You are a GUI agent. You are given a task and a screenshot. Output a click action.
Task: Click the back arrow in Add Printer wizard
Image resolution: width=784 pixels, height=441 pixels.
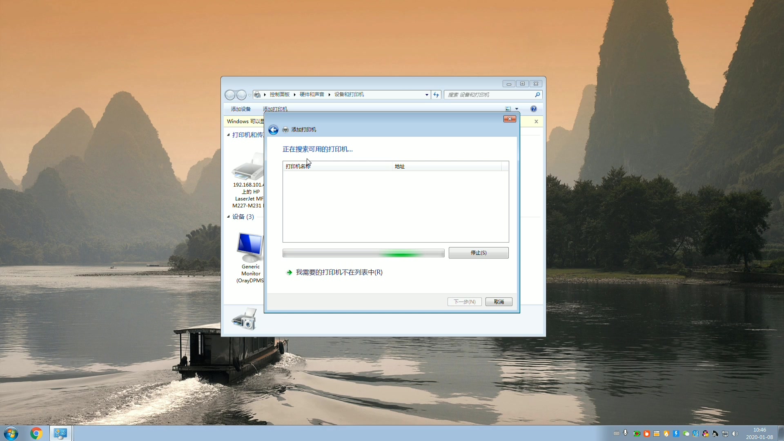point(273,130)
